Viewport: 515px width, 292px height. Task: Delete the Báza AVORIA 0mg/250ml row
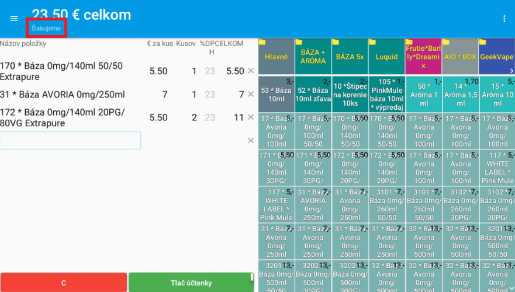[x=251, y=95]
